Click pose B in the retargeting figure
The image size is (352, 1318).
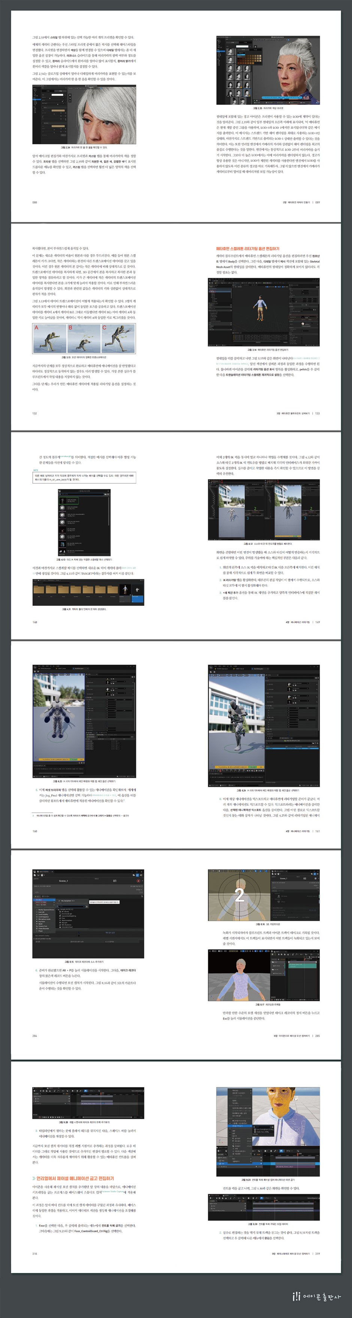(84, 338)
